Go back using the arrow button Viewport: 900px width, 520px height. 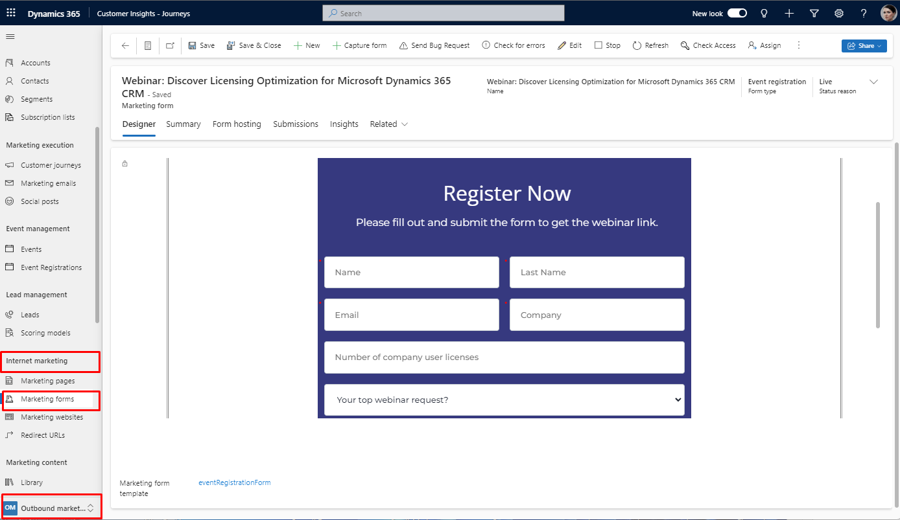coord(125,45)
